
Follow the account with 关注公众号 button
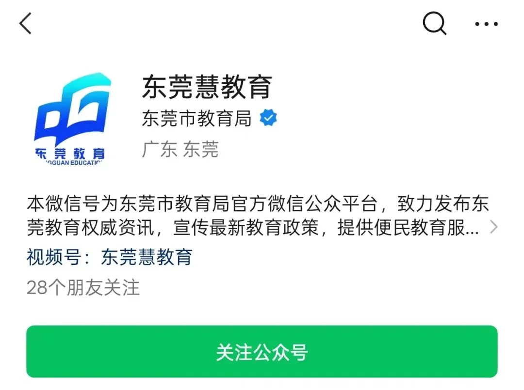262,351
